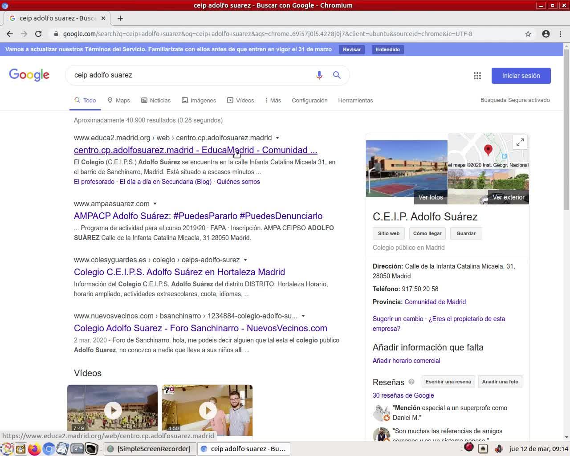Open the black monitor launcher in the taskbar
Viewport: 570px width, 456px height.
[x=91, y=449]
